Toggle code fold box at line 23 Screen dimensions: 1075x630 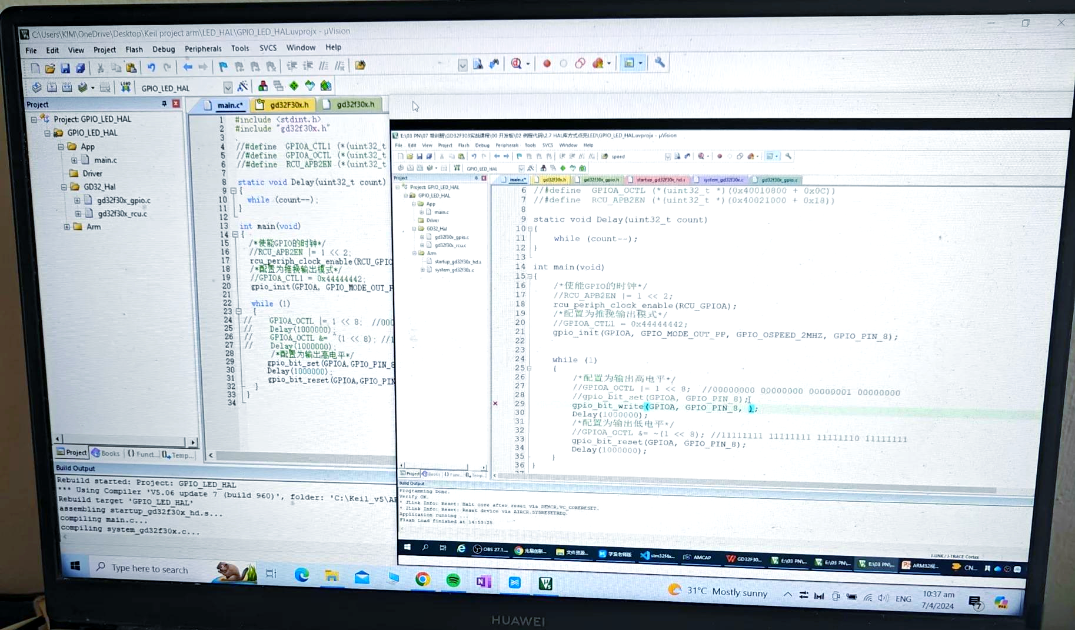click(x=238, y=311)
